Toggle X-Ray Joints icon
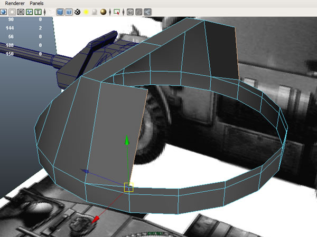 click(x=147, y=12)
